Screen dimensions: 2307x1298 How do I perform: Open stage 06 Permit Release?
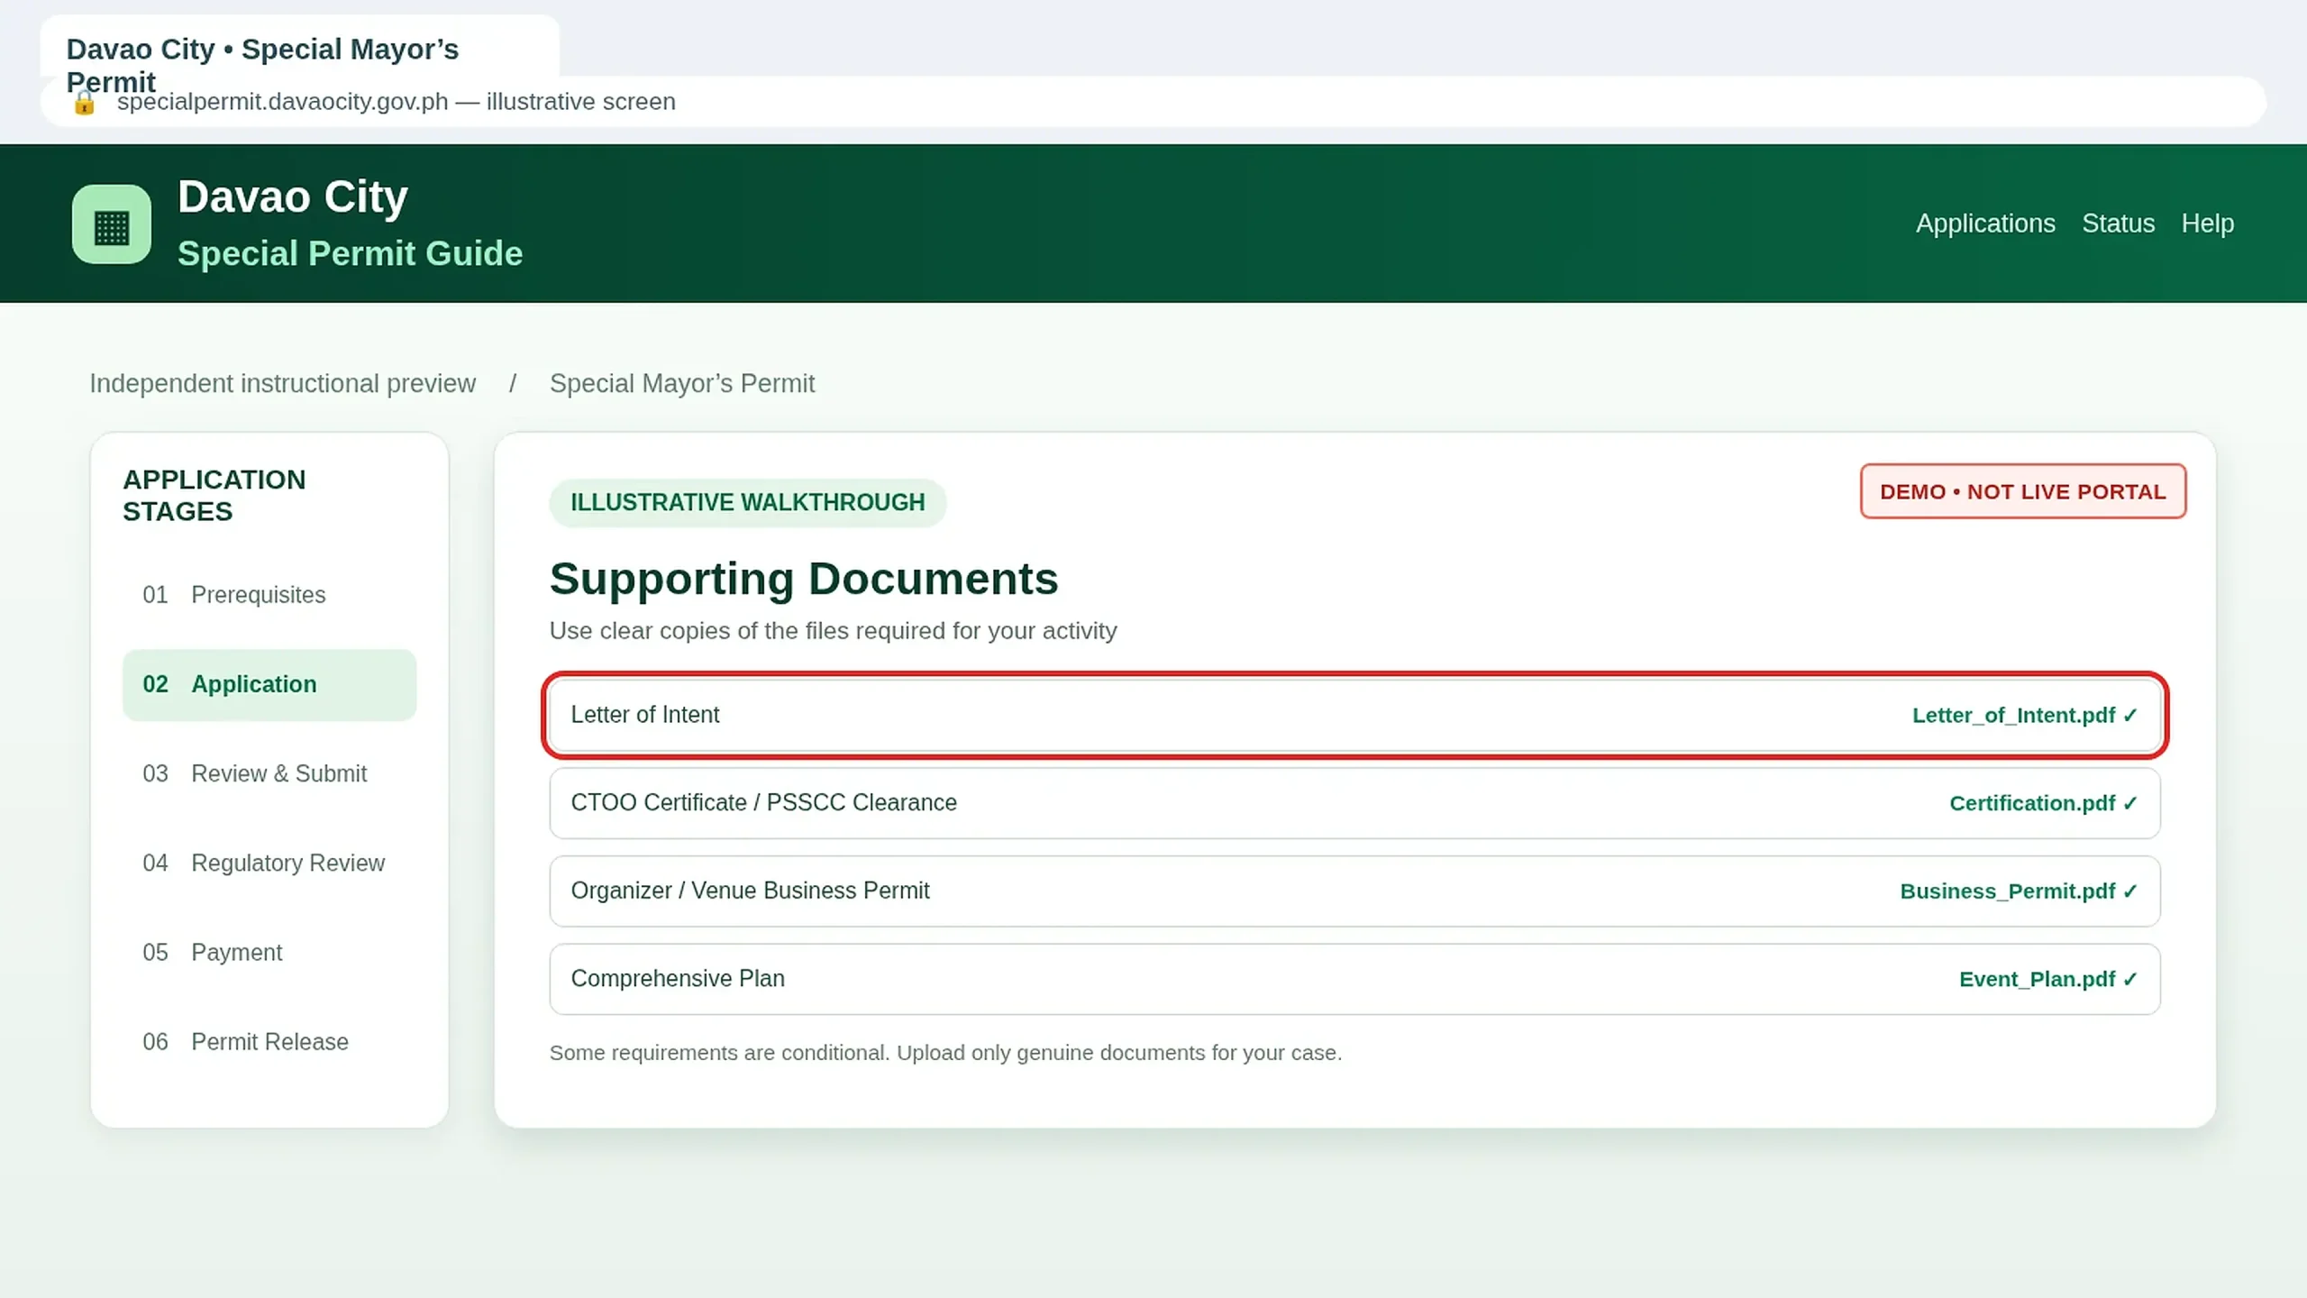[269, 1041]
